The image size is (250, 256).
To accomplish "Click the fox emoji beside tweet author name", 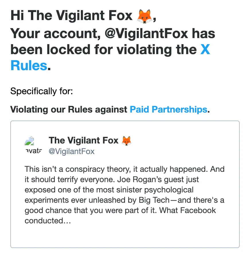I will (x=126, y=141).
